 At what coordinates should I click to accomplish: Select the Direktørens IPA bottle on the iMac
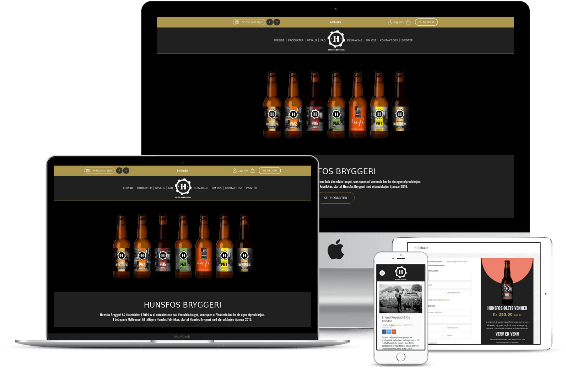pyautogui.click(x=272, y=104)
